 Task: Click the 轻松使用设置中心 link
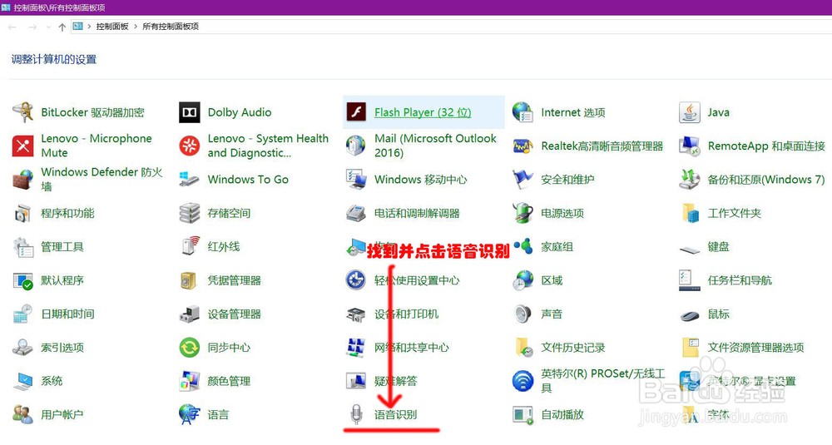pos(417,280)
